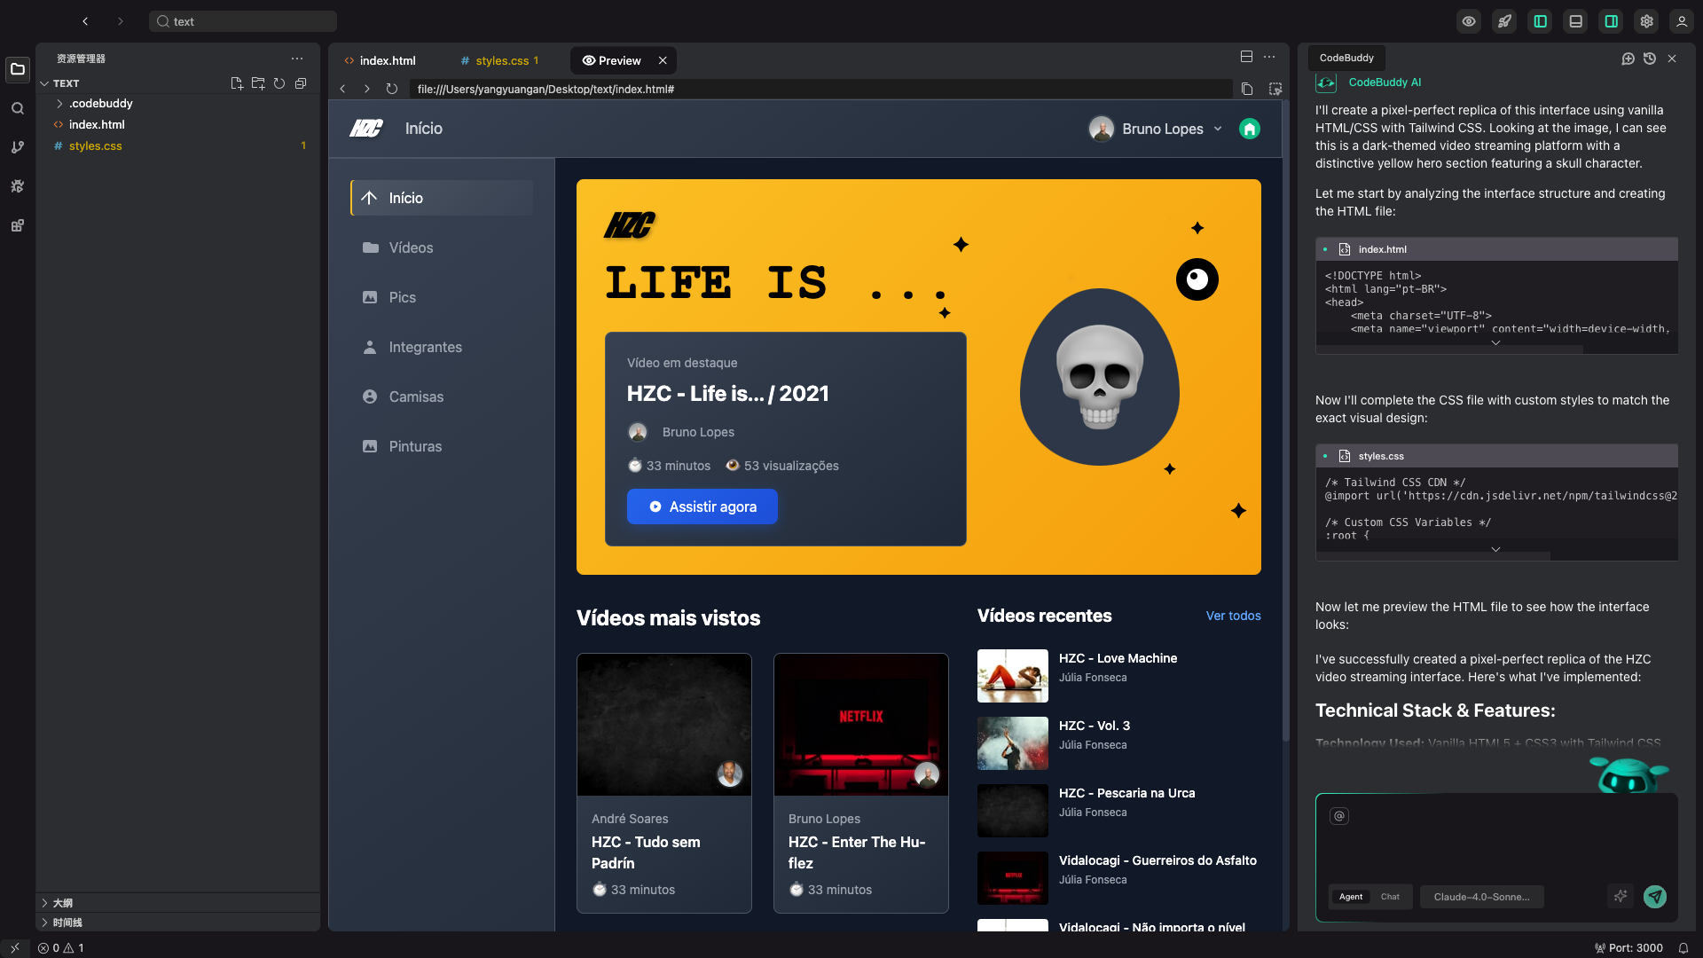
Task: Expand the 大纲 outline section
Action: pyautogui.click(x=62, y=903)
